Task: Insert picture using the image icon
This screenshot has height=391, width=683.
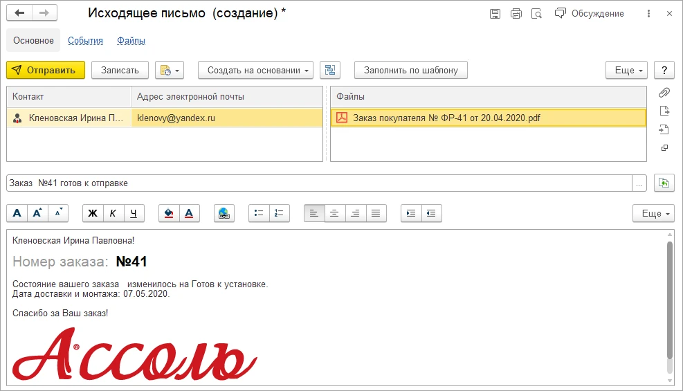Action: (224, 213)
